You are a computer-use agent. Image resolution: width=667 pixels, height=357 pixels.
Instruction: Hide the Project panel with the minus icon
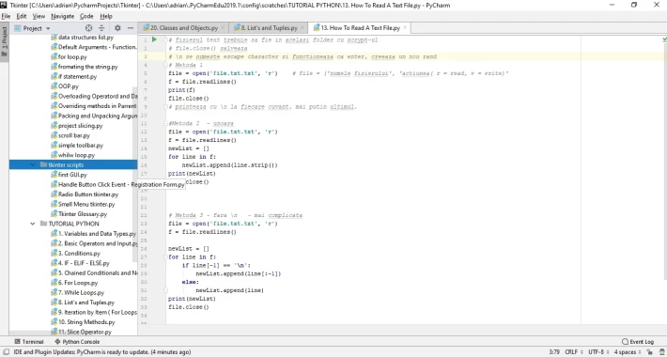pos(131,28)
